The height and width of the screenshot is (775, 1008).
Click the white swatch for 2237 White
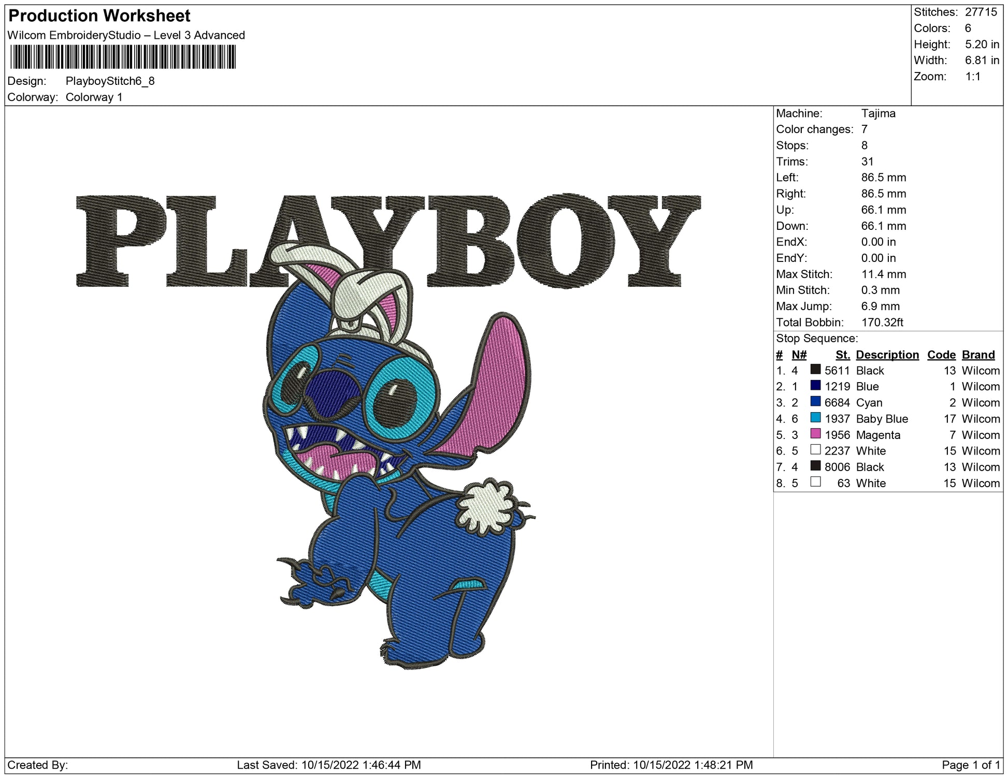(x=815, y=449)
